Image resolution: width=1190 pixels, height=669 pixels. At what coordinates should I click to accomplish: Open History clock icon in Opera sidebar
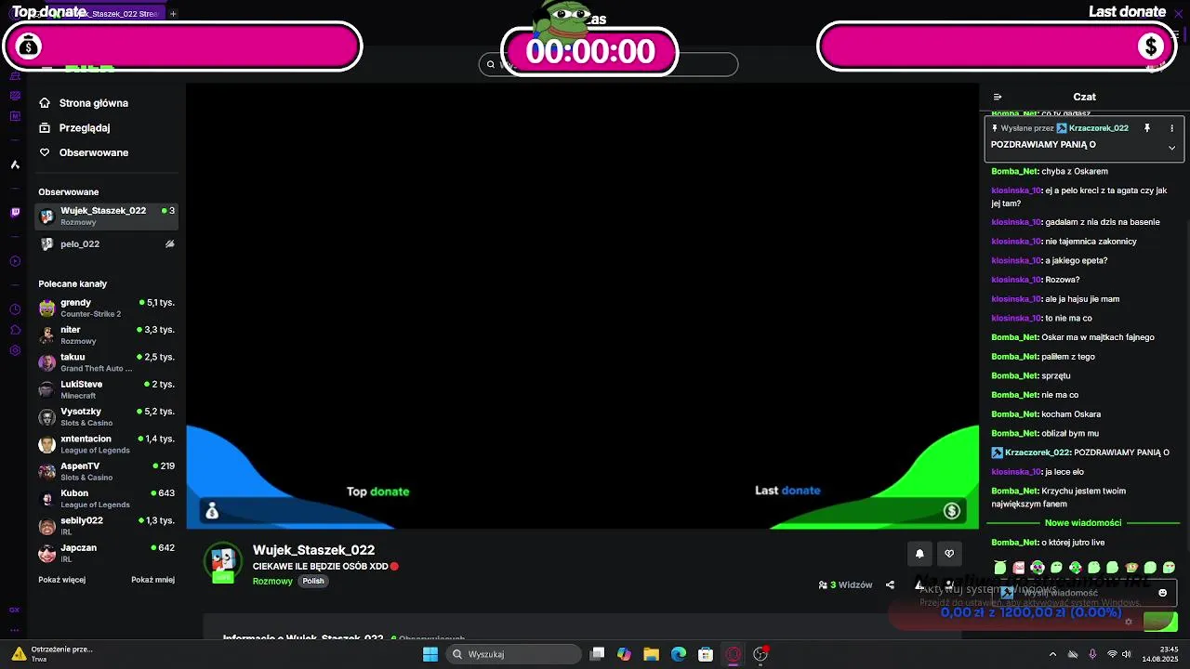click(x=15, y=309)
